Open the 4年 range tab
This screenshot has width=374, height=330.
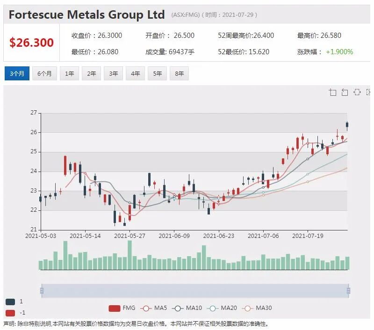(x=135, y=73)
